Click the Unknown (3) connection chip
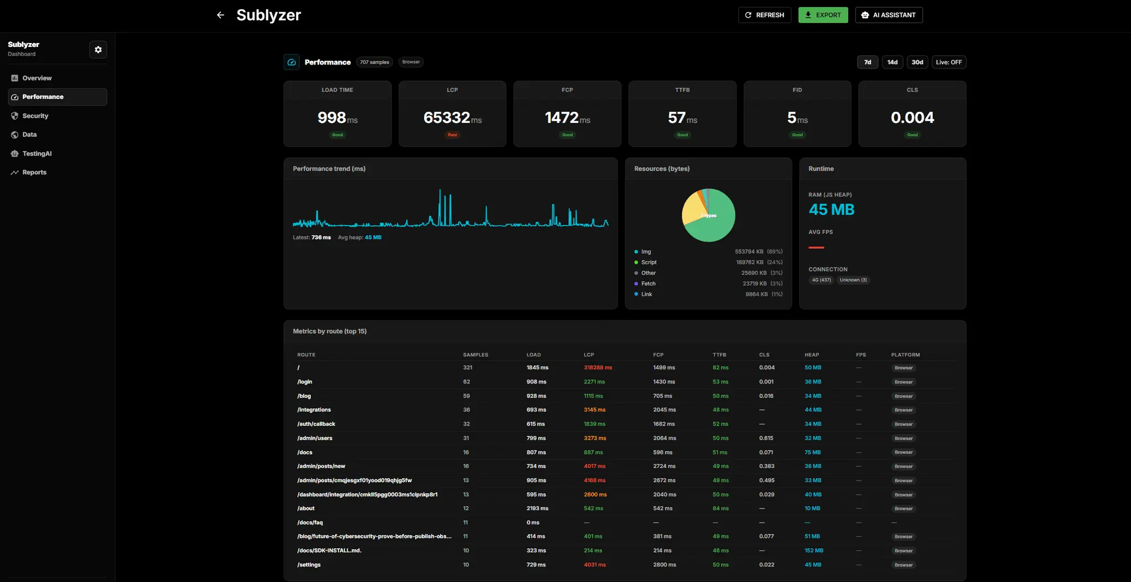Image resolution: width=1131 pixels, height=582 pixels. (853, 280)
